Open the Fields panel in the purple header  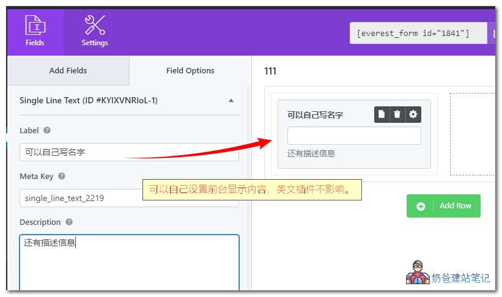[x=35, y=32]
